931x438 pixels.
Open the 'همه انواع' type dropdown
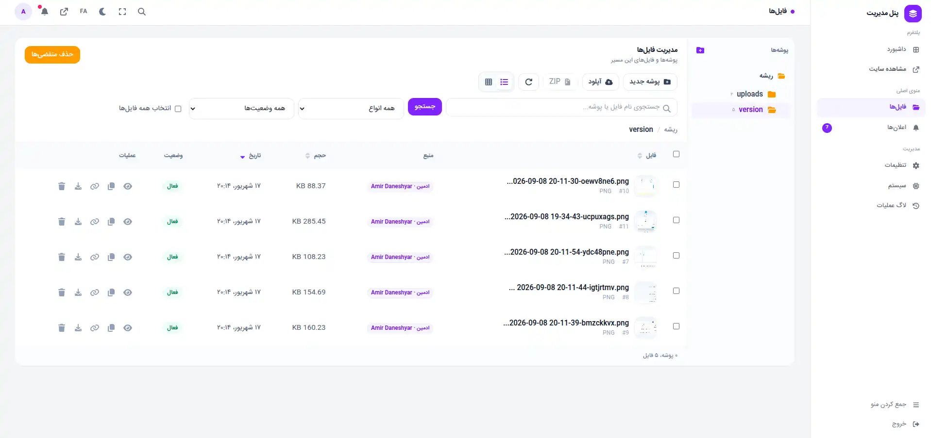pyautogui.click(x=351, y=108)
